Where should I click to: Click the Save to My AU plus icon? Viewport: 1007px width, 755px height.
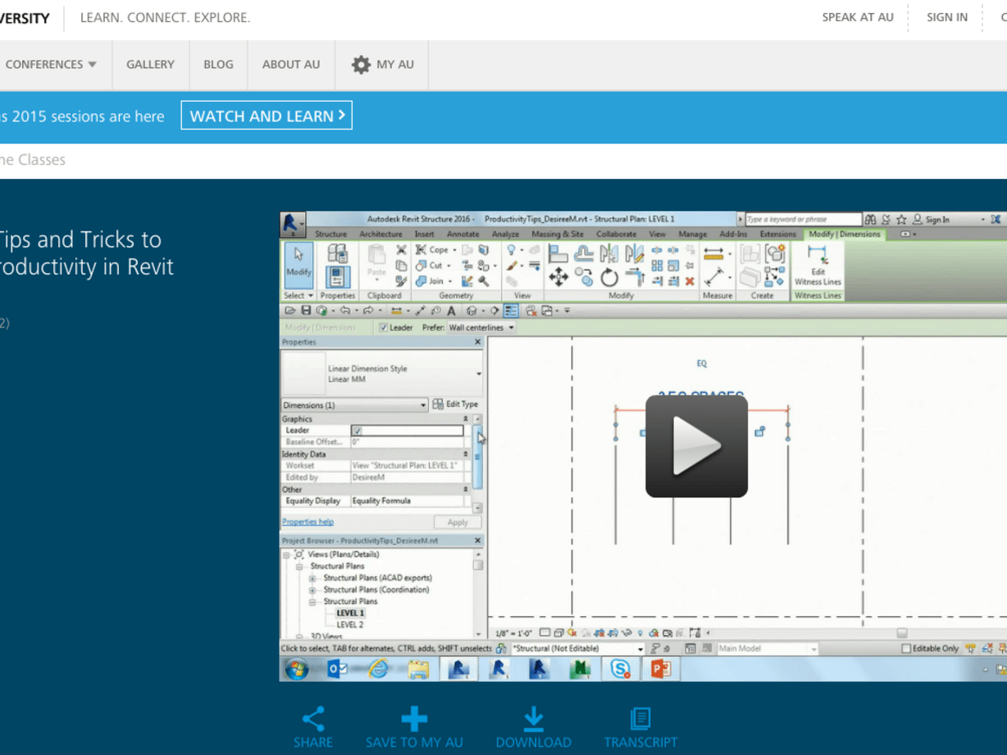(414, 719)
